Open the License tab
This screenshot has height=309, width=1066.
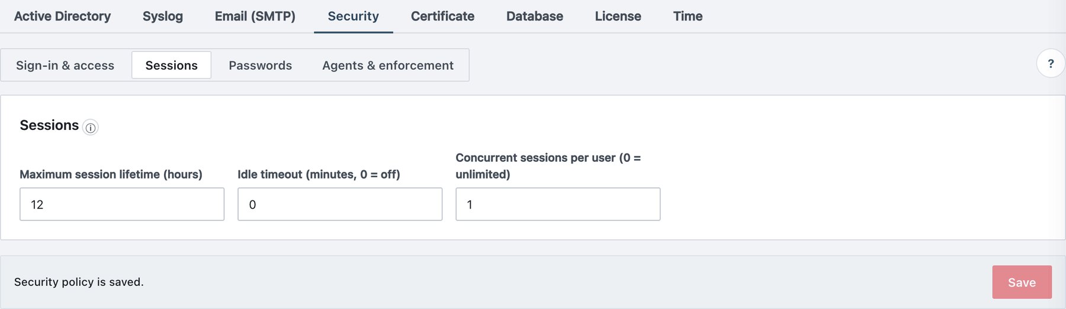pyautogui.click(x=618, y=16)
